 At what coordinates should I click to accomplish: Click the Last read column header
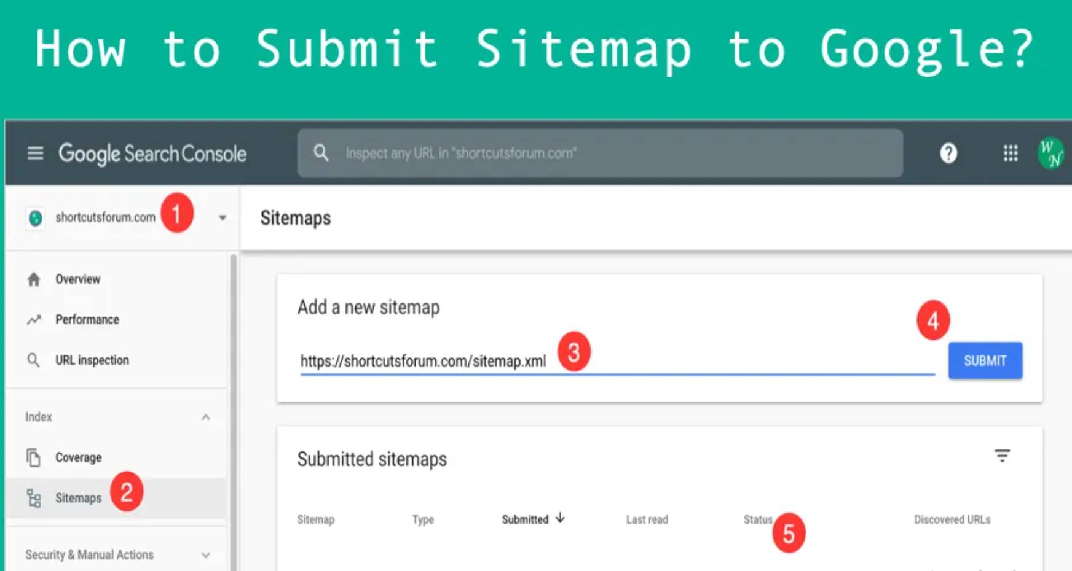coord(647,519)
